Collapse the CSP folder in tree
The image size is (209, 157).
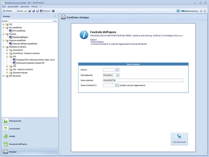[7, 56]
